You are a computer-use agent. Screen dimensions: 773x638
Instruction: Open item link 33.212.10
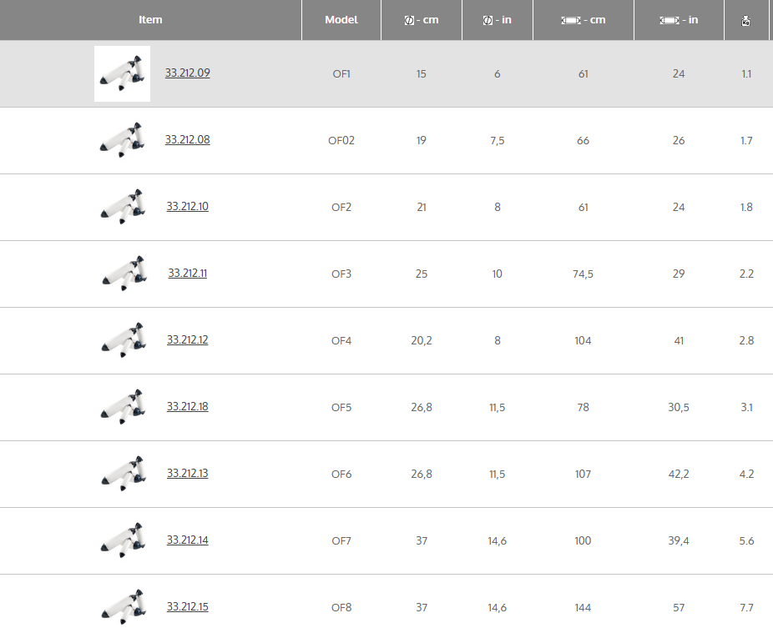point(187,207)
